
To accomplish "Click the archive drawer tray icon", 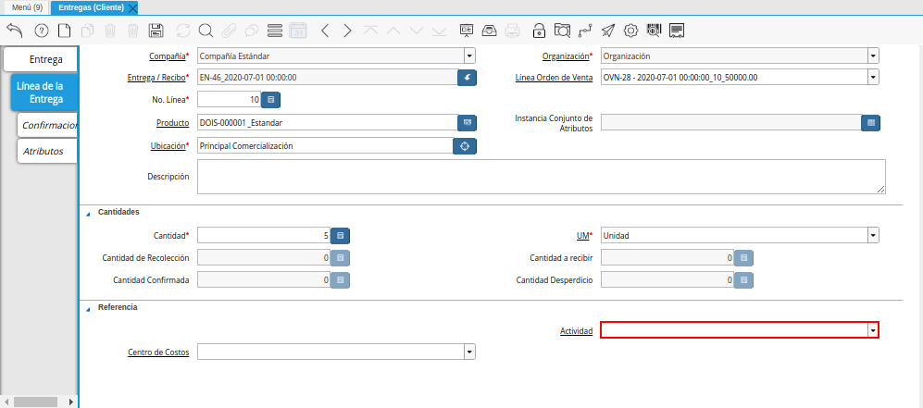I will [490, 31].
